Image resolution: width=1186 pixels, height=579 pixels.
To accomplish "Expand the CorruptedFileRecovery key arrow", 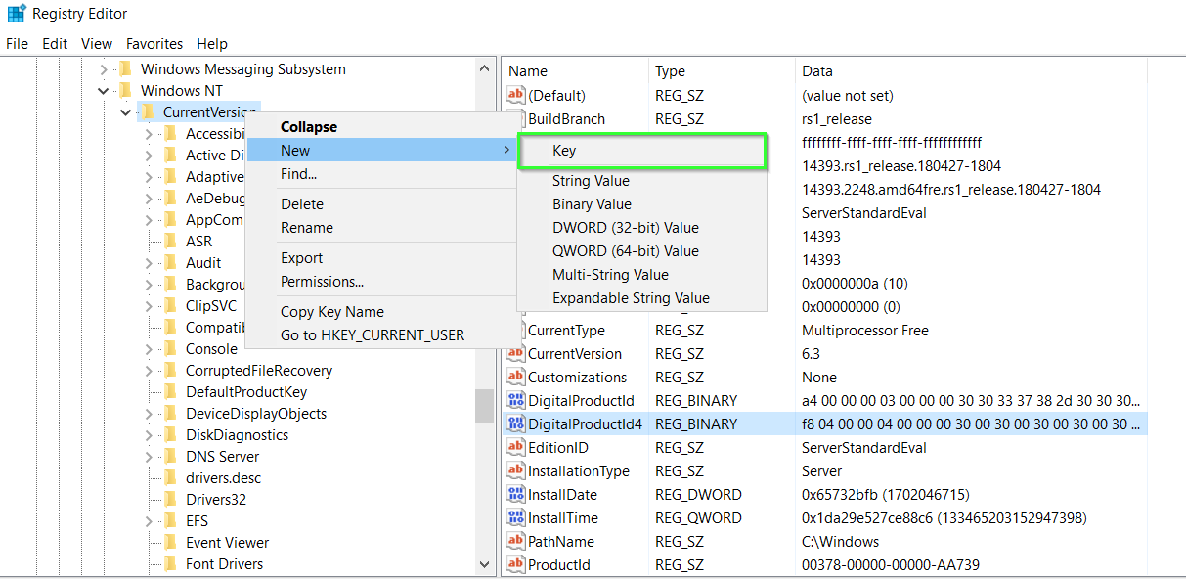I will pos(149,371).
